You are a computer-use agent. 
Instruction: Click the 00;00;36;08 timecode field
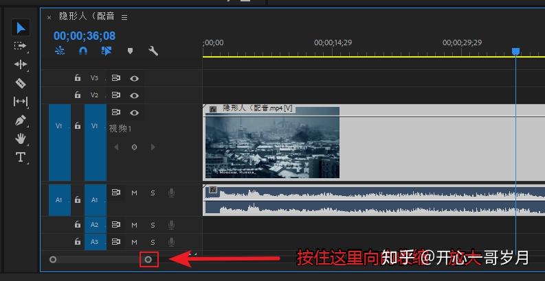click(85, 36)
